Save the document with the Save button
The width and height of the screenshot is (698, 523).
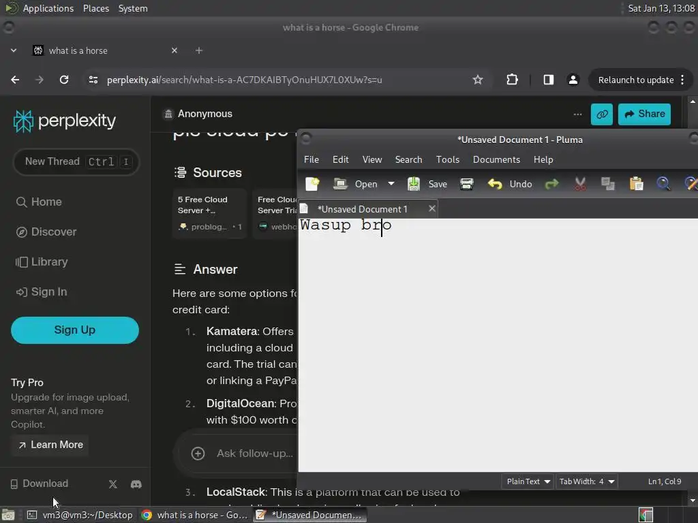[x=427, y=184]
